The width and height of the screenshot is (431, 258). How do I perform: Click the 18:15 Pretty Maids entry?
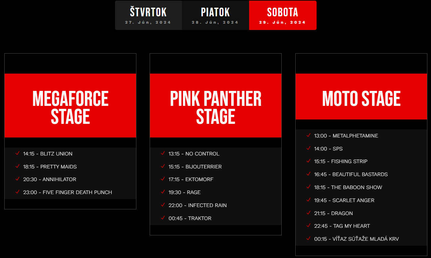(x=50, y=166)
